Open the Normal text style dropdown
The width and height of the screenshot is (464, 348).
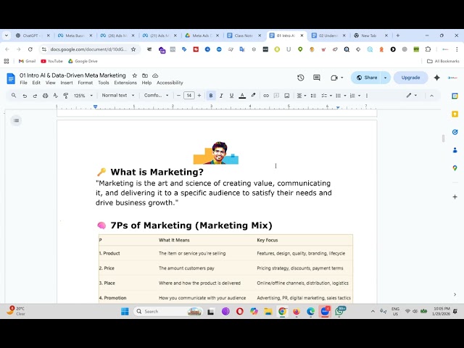[117, 95]
